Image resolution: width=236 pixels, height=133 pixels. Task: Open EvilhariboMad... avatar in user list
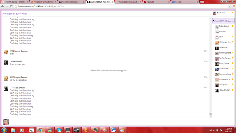point(217,27)
